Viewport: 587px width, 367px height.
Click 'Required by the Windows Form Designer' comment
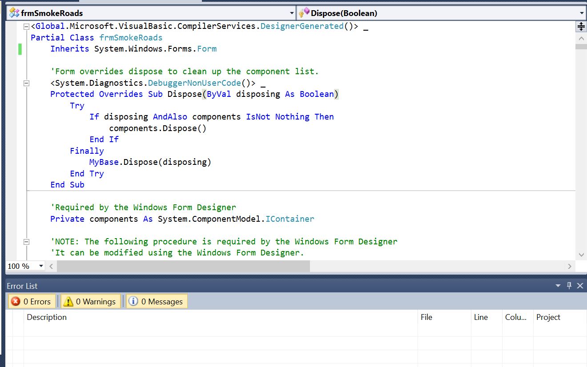[143, 207]
